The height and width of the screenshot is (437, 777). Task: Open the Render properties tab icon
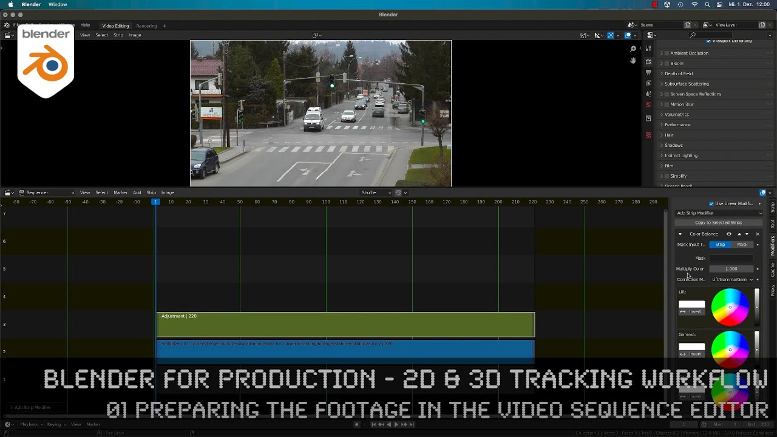648,62
